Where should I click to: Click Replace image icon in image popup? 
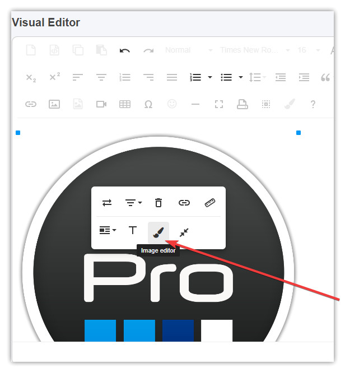tap(107, 203)
